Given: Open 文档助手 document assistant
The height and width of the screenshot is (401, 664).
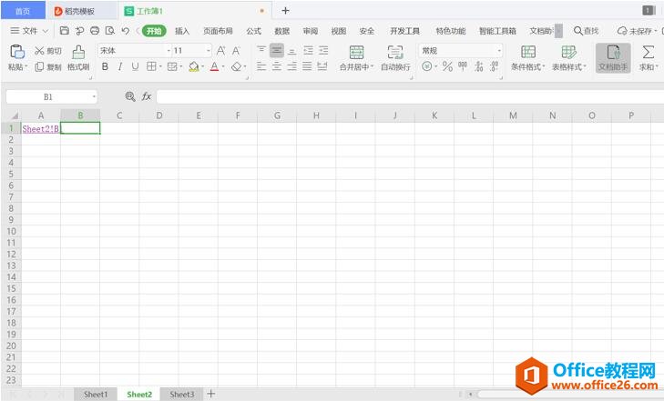Looking at the screenshot, I should pyautogui.click(x=613, y=58).
